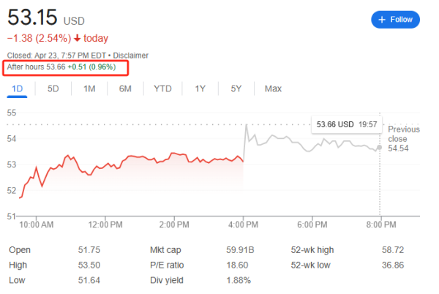Screen dimensions: 439x294
Task: Open the 1Y chart view
Action: (x=200, y=88)
